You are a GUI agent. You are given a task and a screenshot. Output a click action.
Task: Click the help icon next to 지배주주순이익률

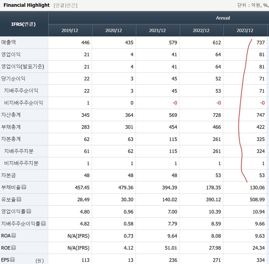(x=44, y=224)
